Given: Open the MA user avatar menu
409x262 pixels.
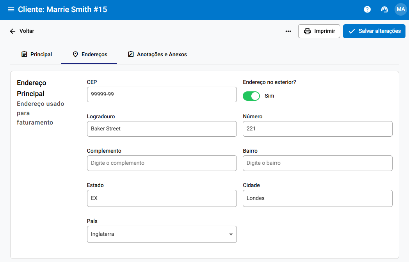Looking at the screenshot, I should [400, 9].
